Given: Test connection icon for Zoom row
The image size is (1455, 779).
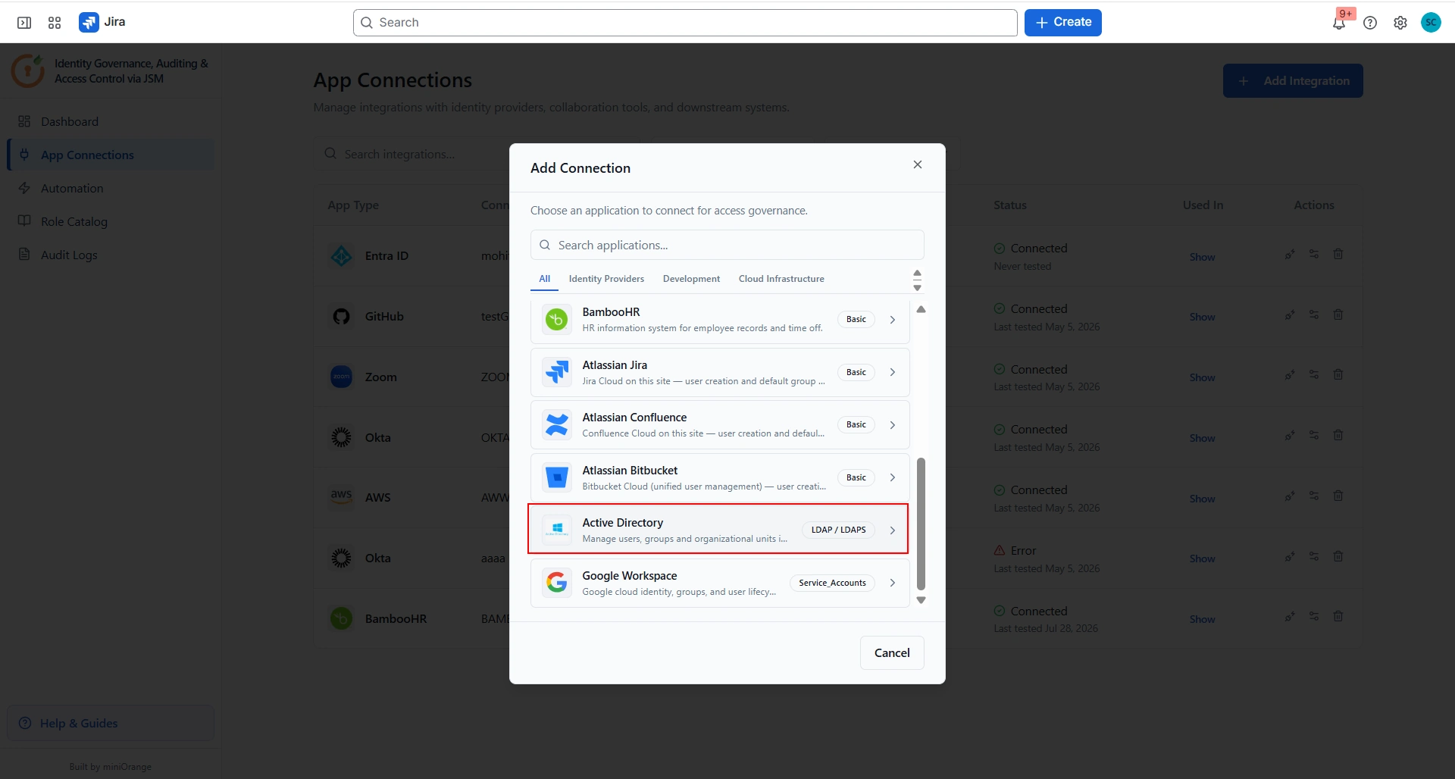Looking at the screenshot, I should tap(1290, 375).
